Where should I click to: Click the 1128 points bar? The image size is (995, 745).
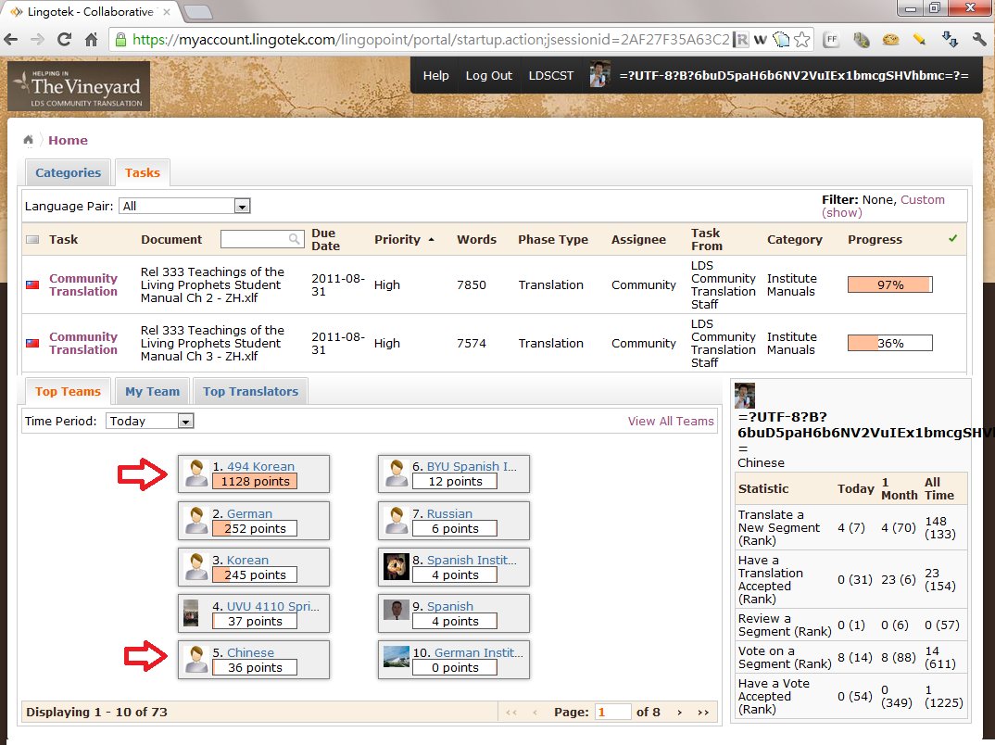255,482
